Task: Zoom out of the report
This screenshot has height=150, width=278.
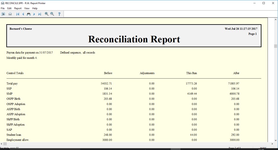Action: click(x=52, y=14)
